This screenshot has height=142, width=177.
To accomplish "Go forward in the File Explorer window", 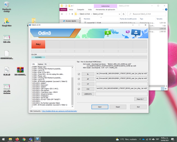I will [x=66, y=14].
